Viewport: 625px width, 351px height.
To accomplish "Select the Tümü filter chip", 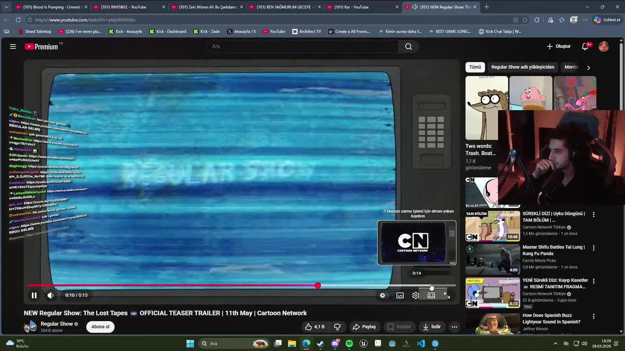I will (475, 67).
